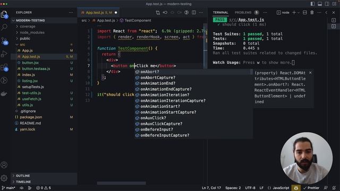Open the Manage settings gear
The height and width of the screenshot is (191, 340).
coord(4,178)
